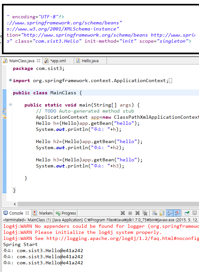Show the Progress view tab
The height and width of the screenshot is (272, 199).
coord(66,213)
